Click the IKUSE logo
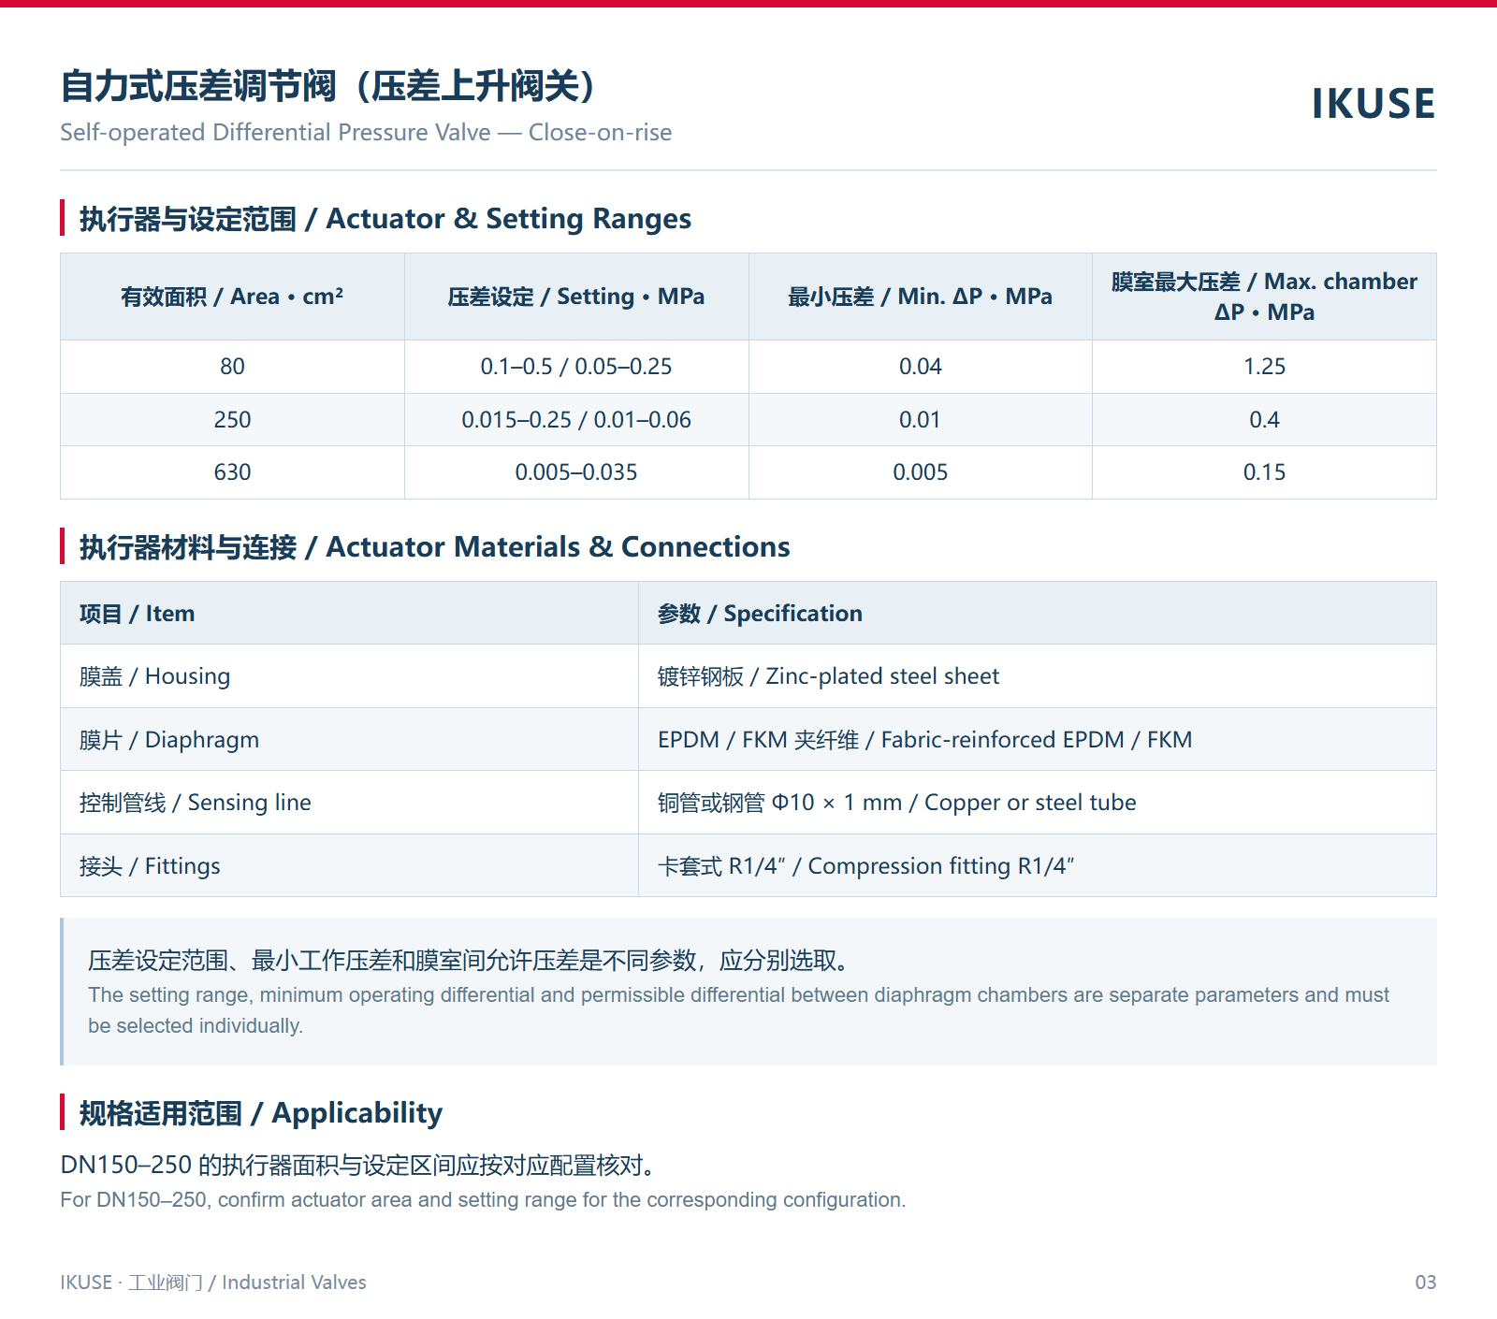 pos(1373,103)
